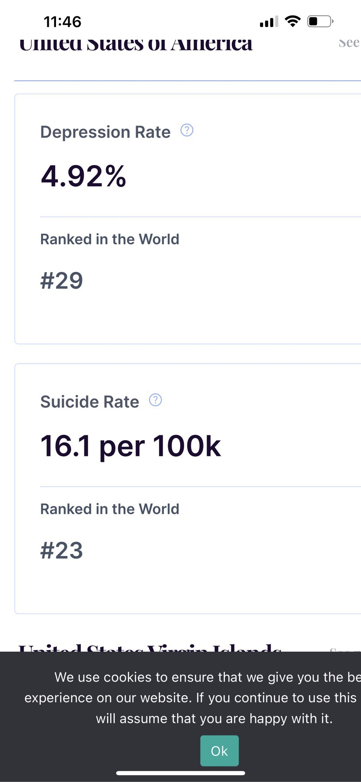361x782 pixels.
Task: Tap the cellular signal strength icon
Action: pyautogui.click(x=269, y=22)
